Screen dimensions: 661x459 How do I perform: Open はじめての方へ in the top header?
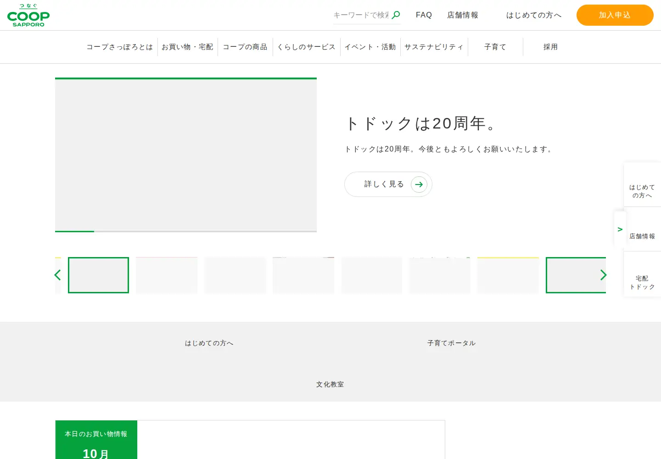coord(534,15)
